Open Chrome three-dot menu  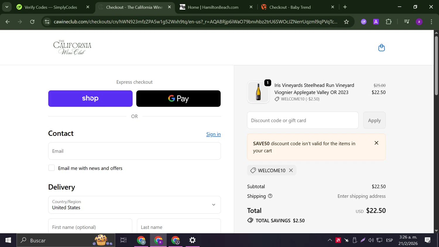pyautogui.click(x=431, y=22)
